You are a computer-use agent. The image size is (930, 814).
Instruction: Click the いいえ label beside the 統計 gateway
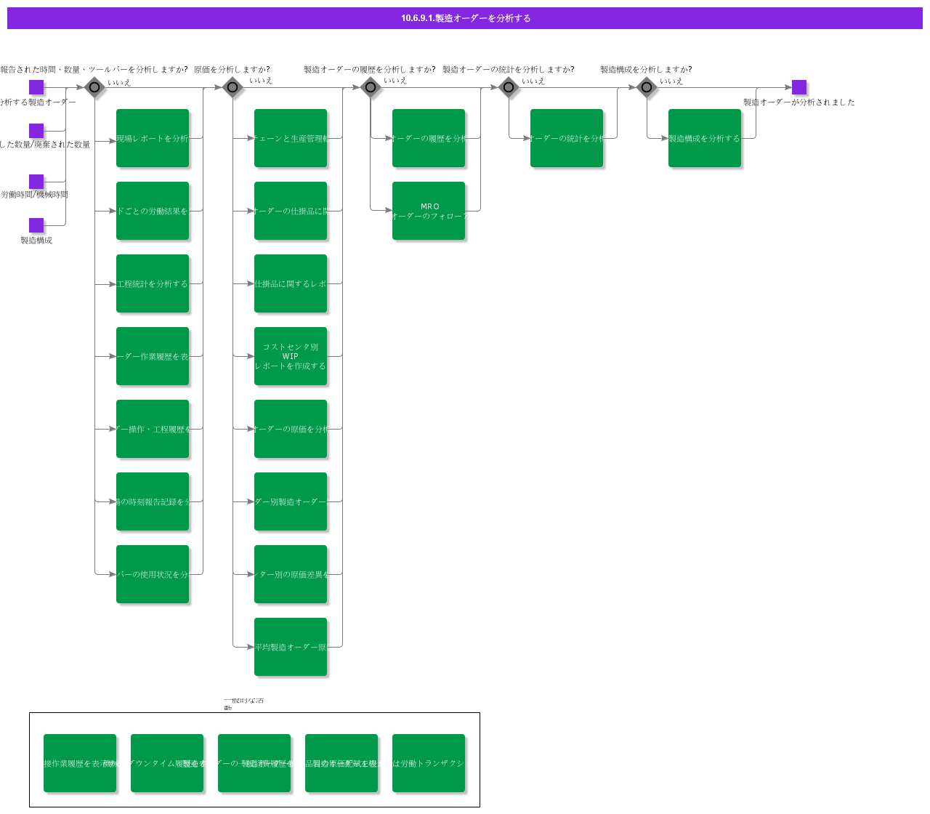pos(533,81)
